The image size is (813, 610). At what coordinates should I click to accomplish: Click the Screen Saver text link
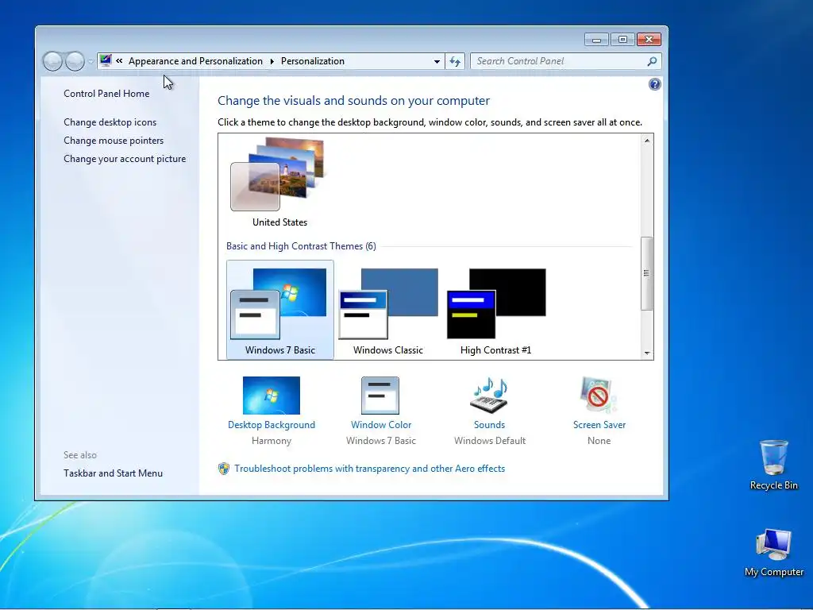(x=599, y=425)
